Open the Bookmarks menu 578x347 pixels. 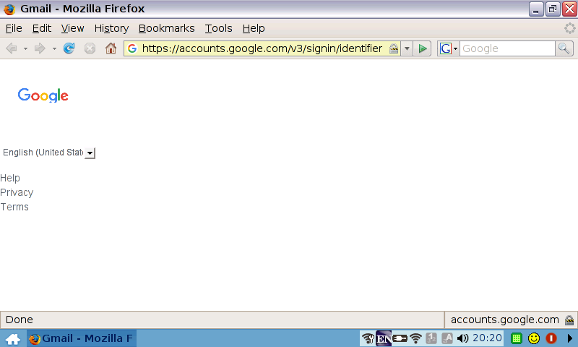[167, 28]
